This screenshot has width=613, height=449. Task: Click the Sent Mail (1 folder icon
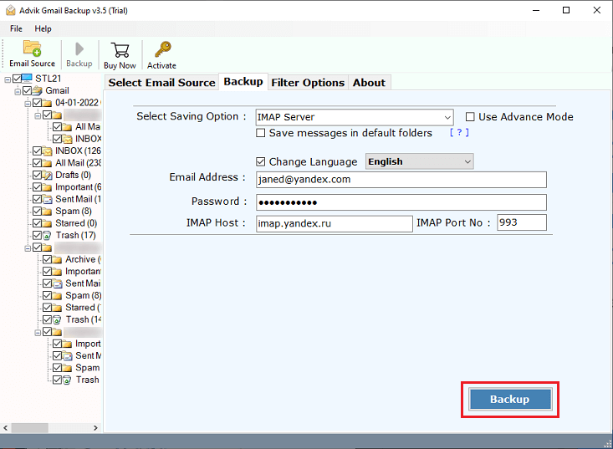(47, 199)
